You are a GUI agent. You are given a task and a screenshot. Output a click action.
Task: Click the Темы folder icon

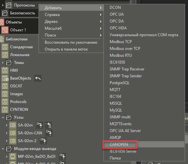pyautogui.click(x=8, y=63)
